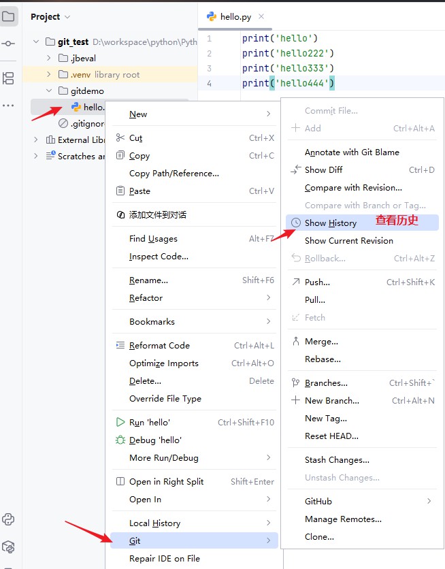Click the Run 'hello' green play icon
Image resolution: width=445 pixels, height=569 pixels.
(x=120, y=422)
